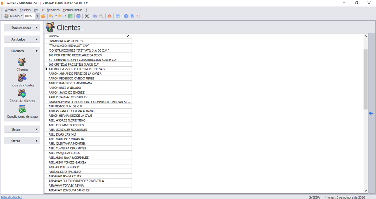Open the ? help menu
Image resolution: width=376 pixels, height=199 pixels.
pyautogui.click(x=86, y=10)
